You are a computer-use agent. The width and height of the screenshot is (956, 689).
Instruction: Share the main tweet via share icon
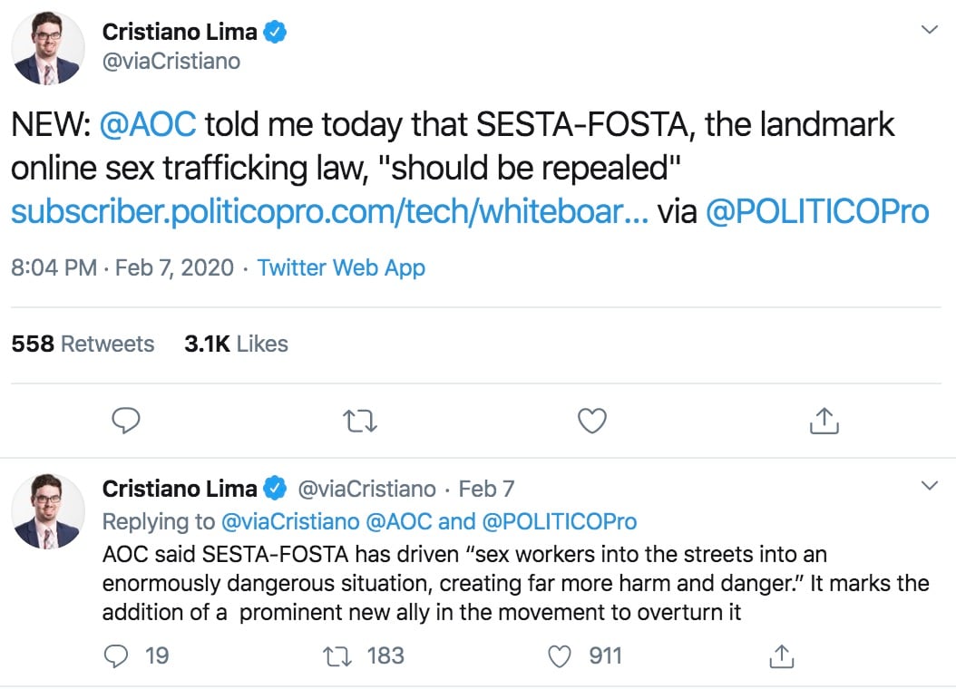click(824, 421)
